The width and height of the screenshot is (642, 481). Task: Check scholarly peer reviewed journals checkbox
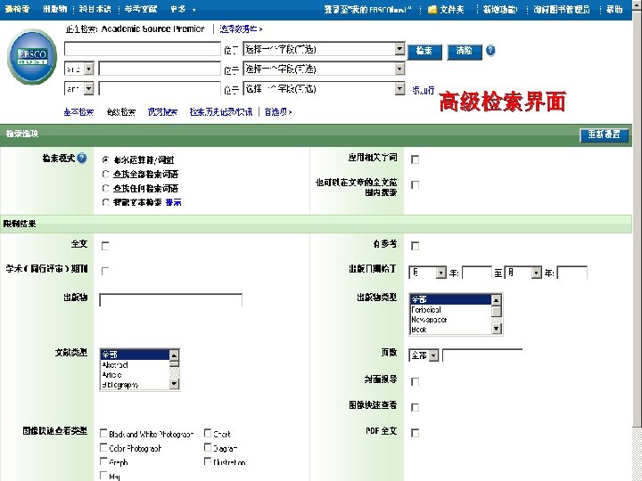tap(105, 271)
